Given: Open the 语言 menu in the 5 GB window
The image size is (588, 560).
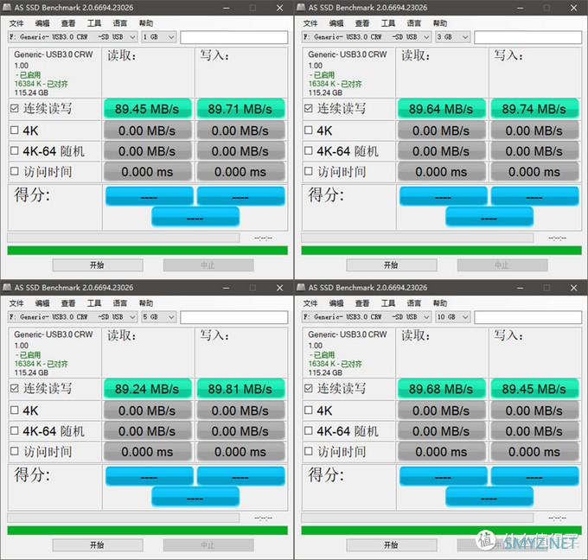Looking at the screenshot, I should pos(120,303).
